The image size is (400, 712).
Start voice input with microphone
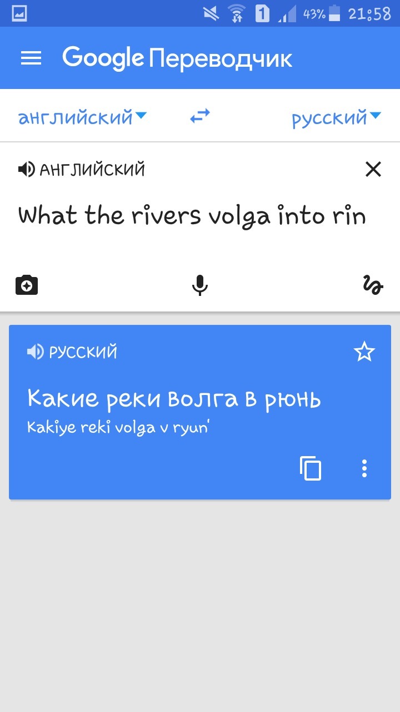coord(200,285)
